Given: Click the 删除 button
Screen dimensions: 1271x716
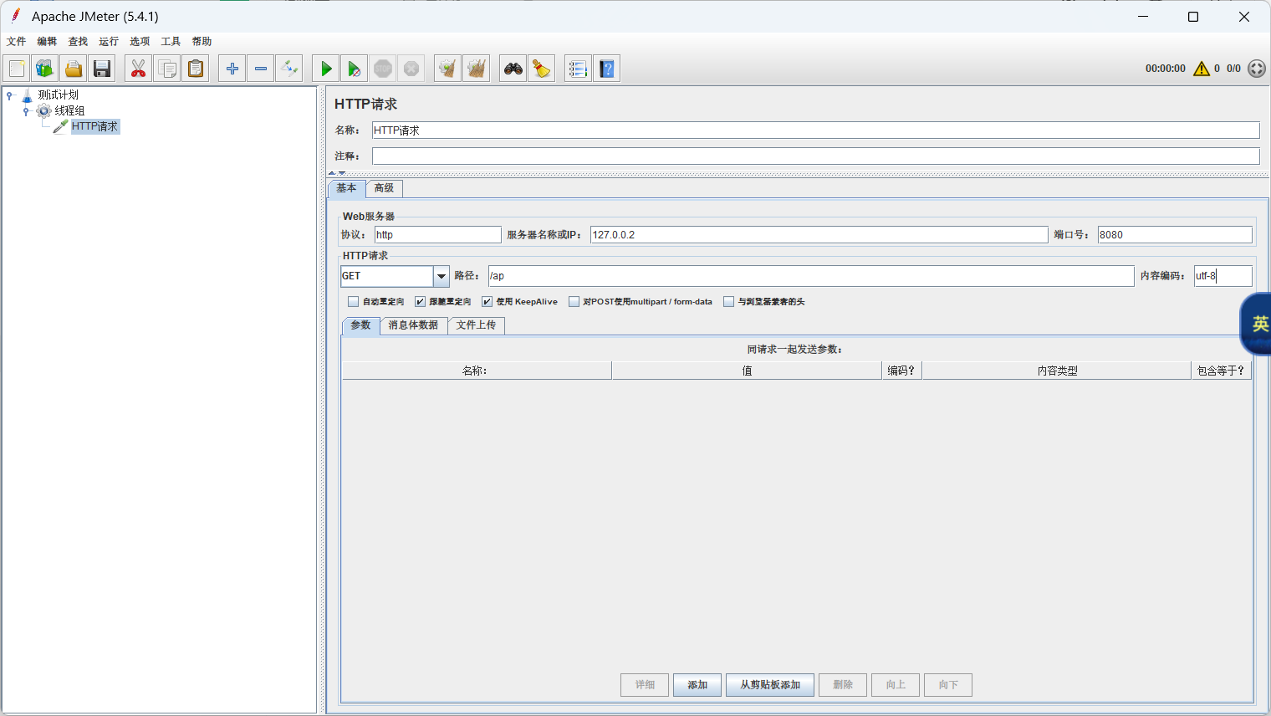Looking at the screenshot, I should (x=843, y=685).
